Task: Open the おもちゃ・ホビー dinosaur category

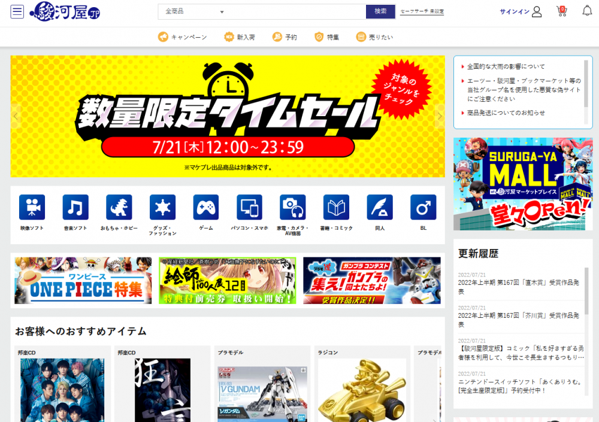Action: point(119,207)
